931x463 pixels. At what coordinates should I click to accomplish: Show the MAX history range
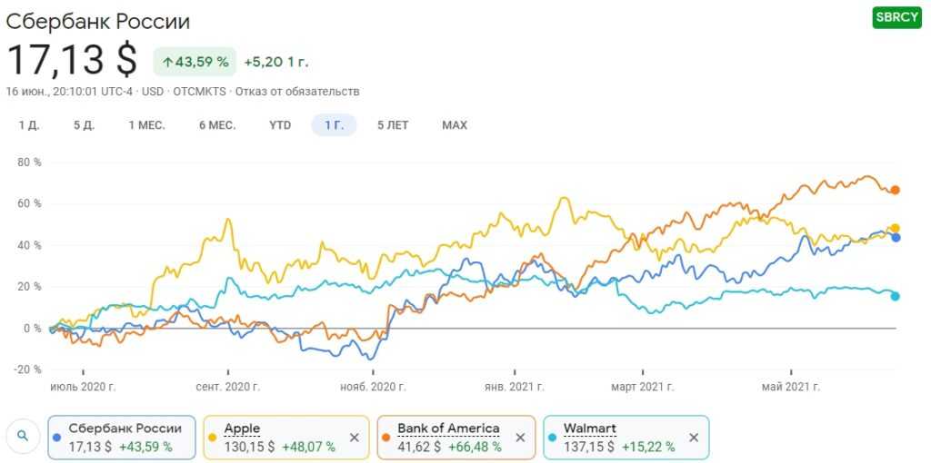455,125
